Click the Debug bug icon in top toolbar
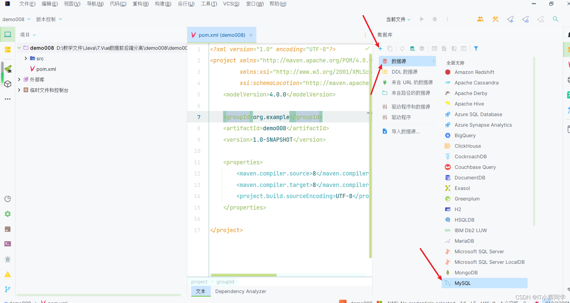This screenshot has height=303, width=570. (x=435, y=19)
